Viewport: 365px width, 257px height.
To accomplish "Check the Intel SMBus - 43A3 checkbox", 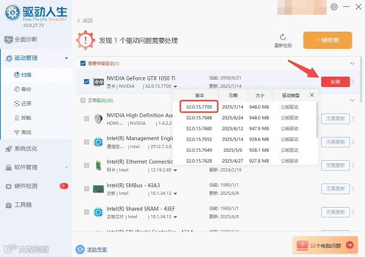I will click(86, 189).
